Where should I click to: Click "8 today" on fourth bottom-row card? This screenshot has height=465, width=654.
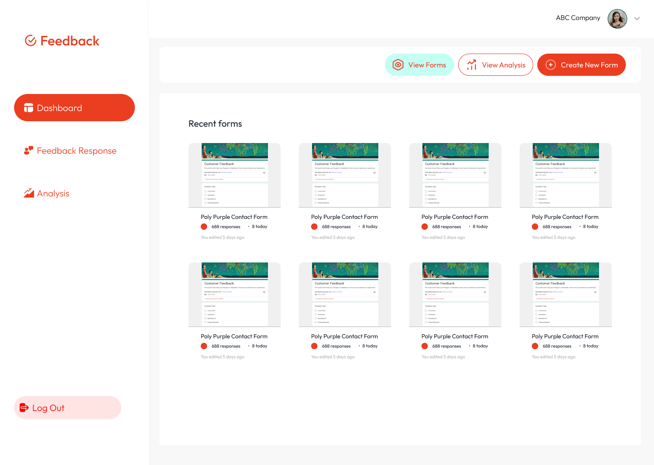pos(590,346)
